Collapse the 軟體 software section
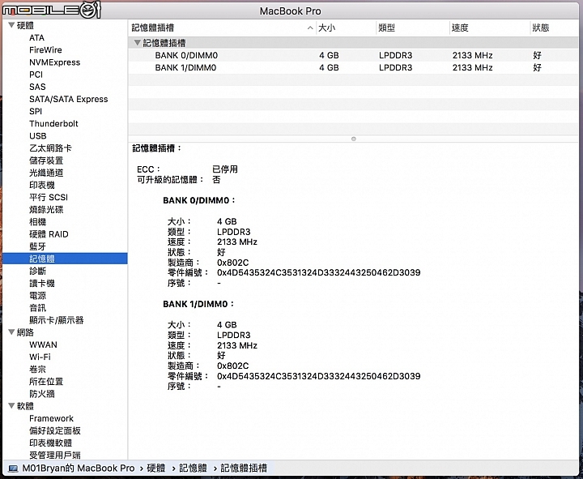The image size is (583, 479). pyautogui.click(x=11, y=406)
